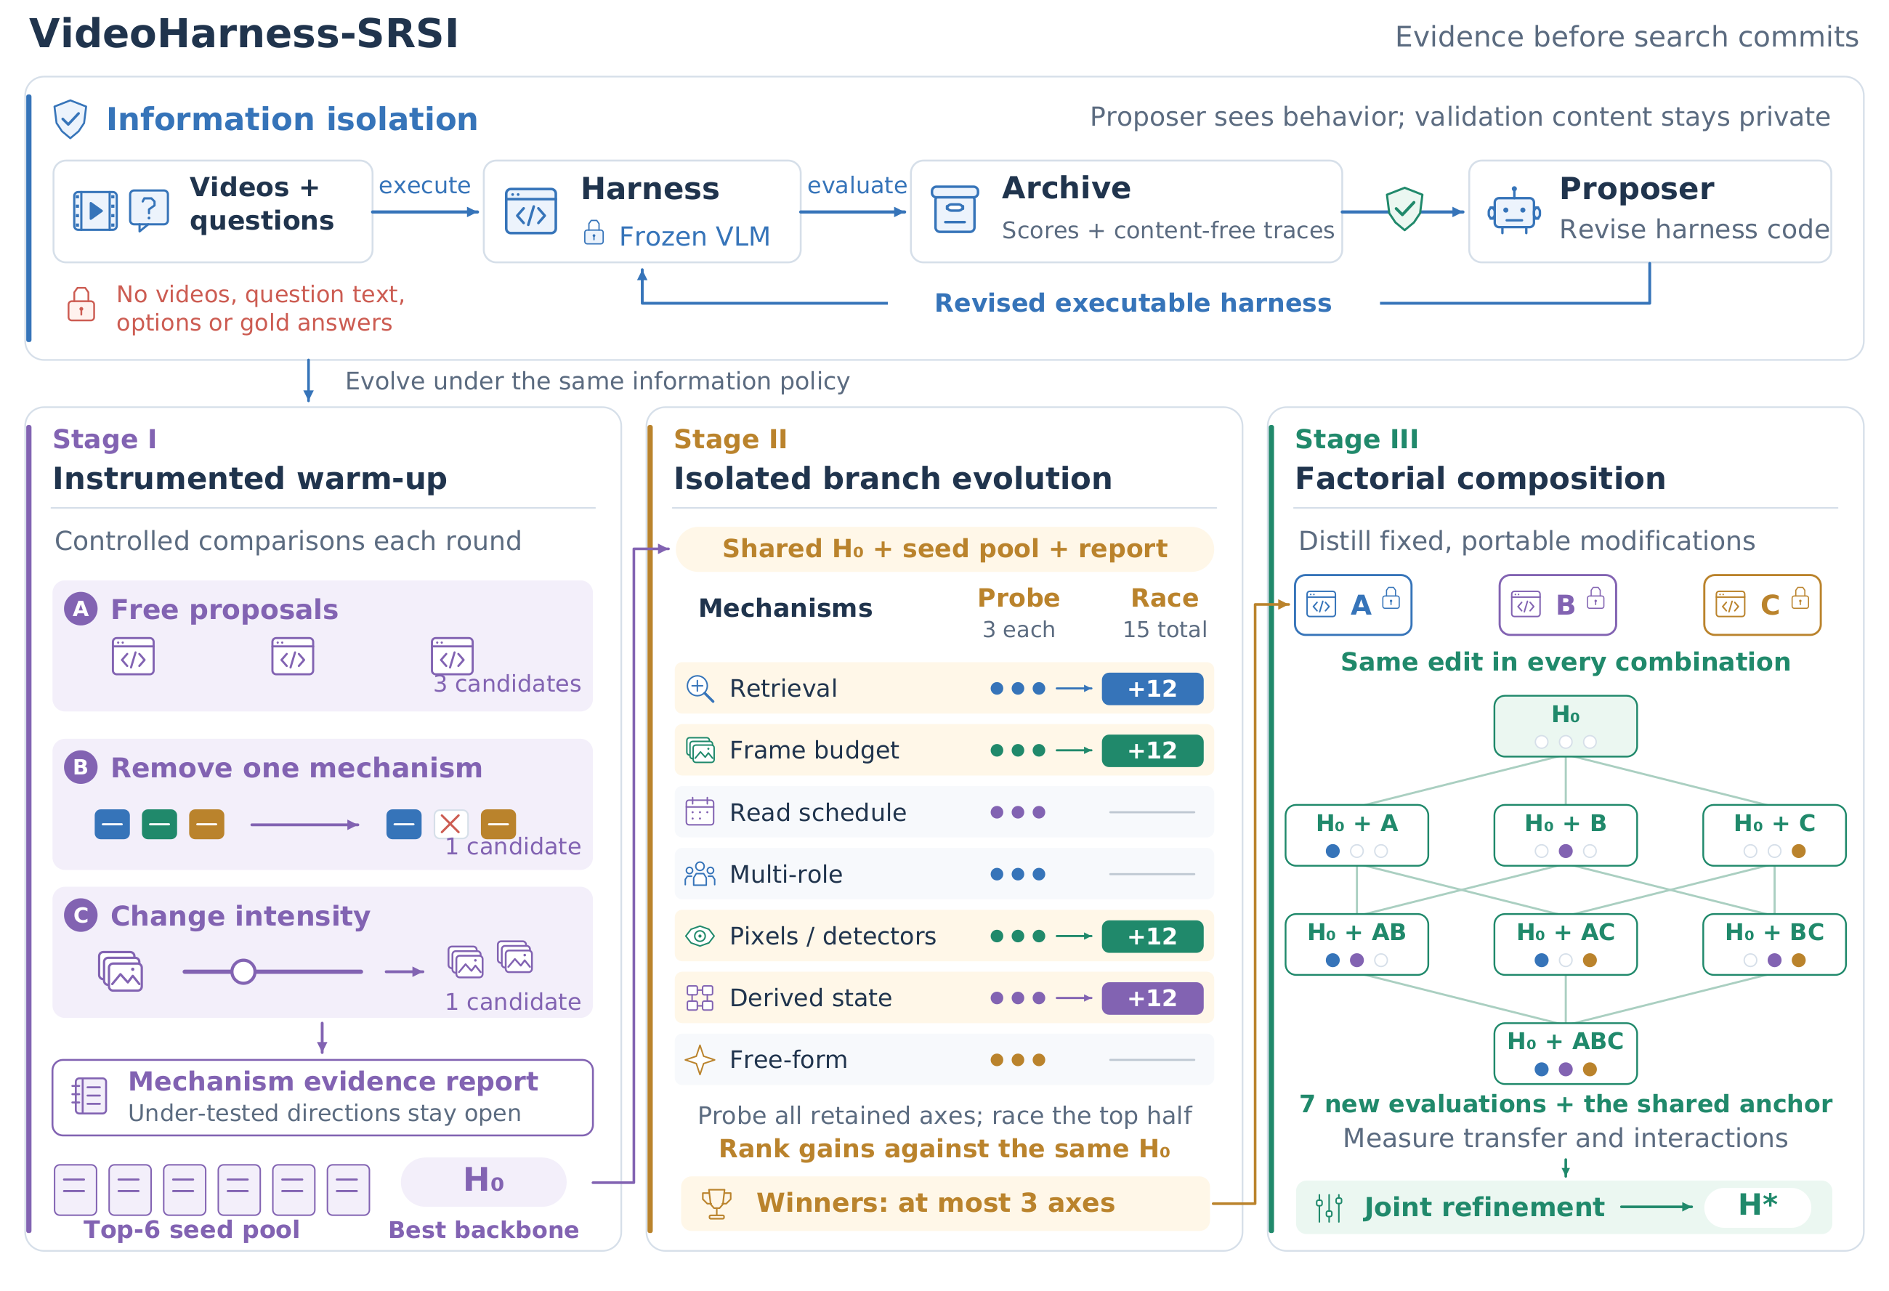Screen dimensions: 1889x1291
Task: Click the crossed-out mechanism box
Action: 450,825
